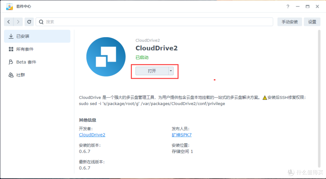Image resolution: width=326 pixels, height=179 pixels.
Task: Open the 所有套件 section
Action: 23,49
